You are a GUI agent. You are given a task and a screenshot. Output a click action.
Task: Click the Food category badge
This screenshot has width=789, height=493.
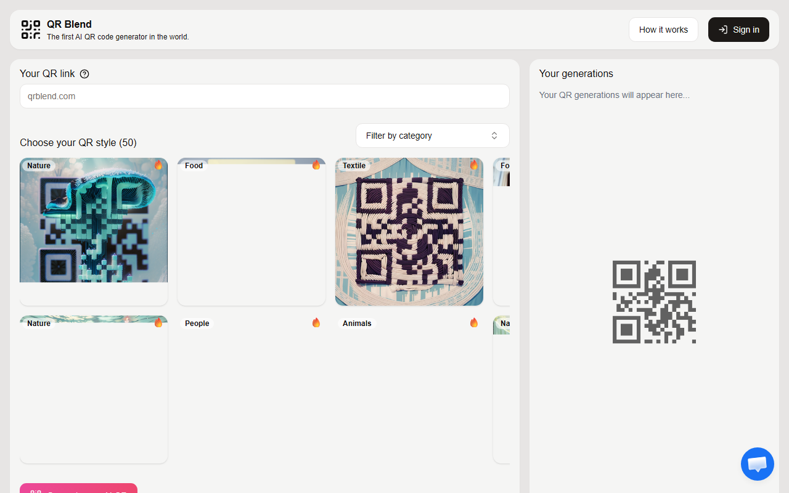194,166
